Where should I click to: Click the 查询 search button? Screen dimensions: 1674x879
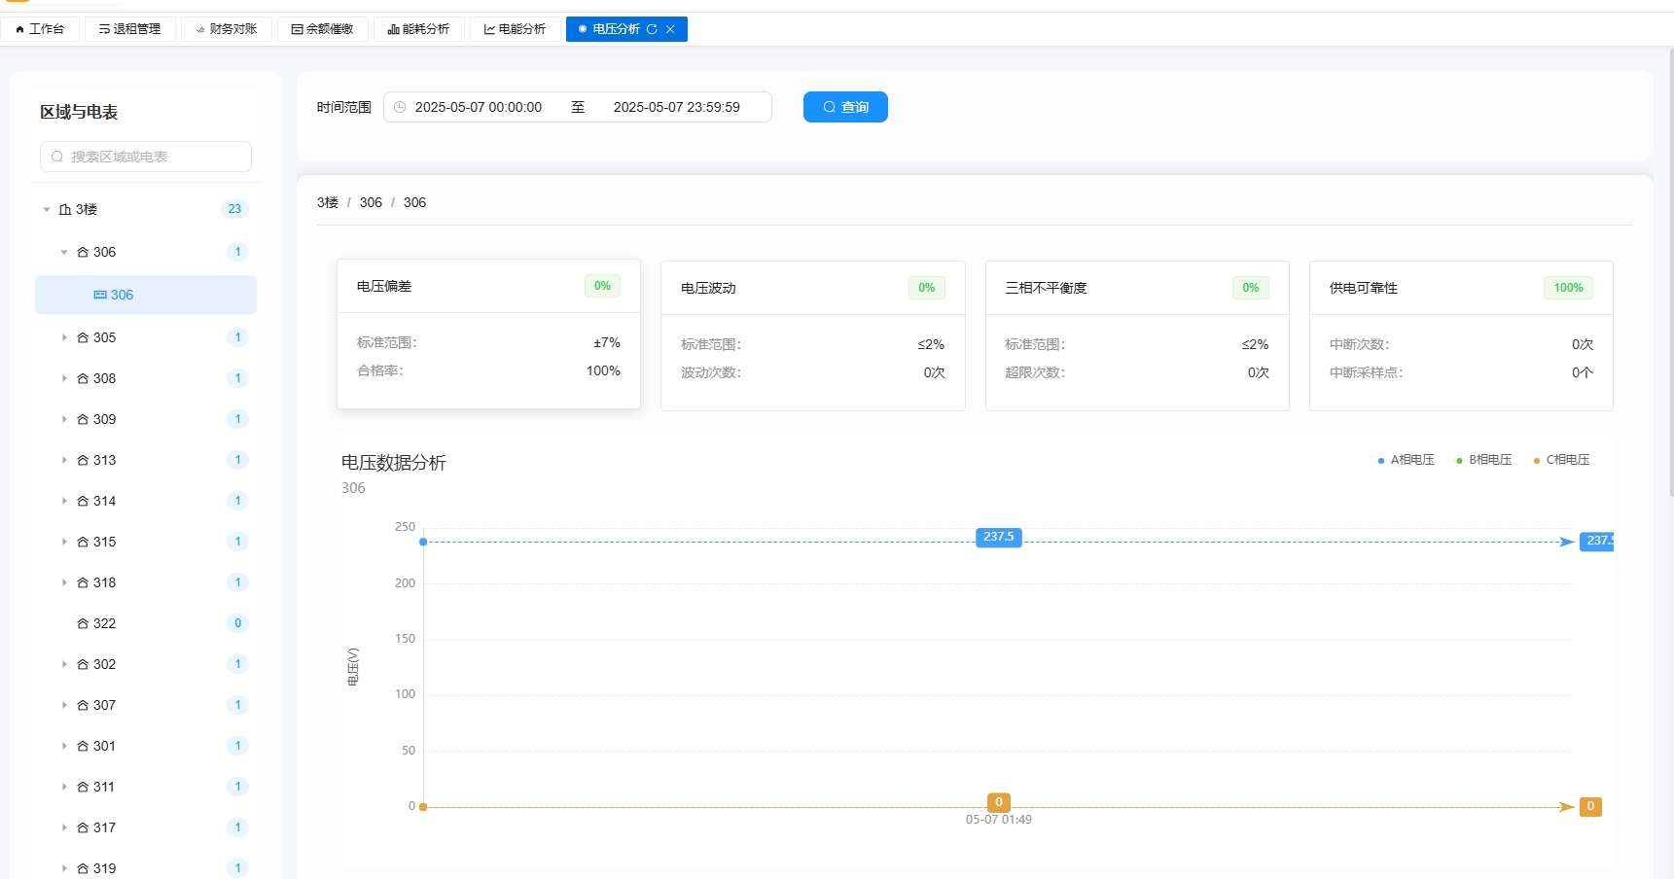coord(845,107)
